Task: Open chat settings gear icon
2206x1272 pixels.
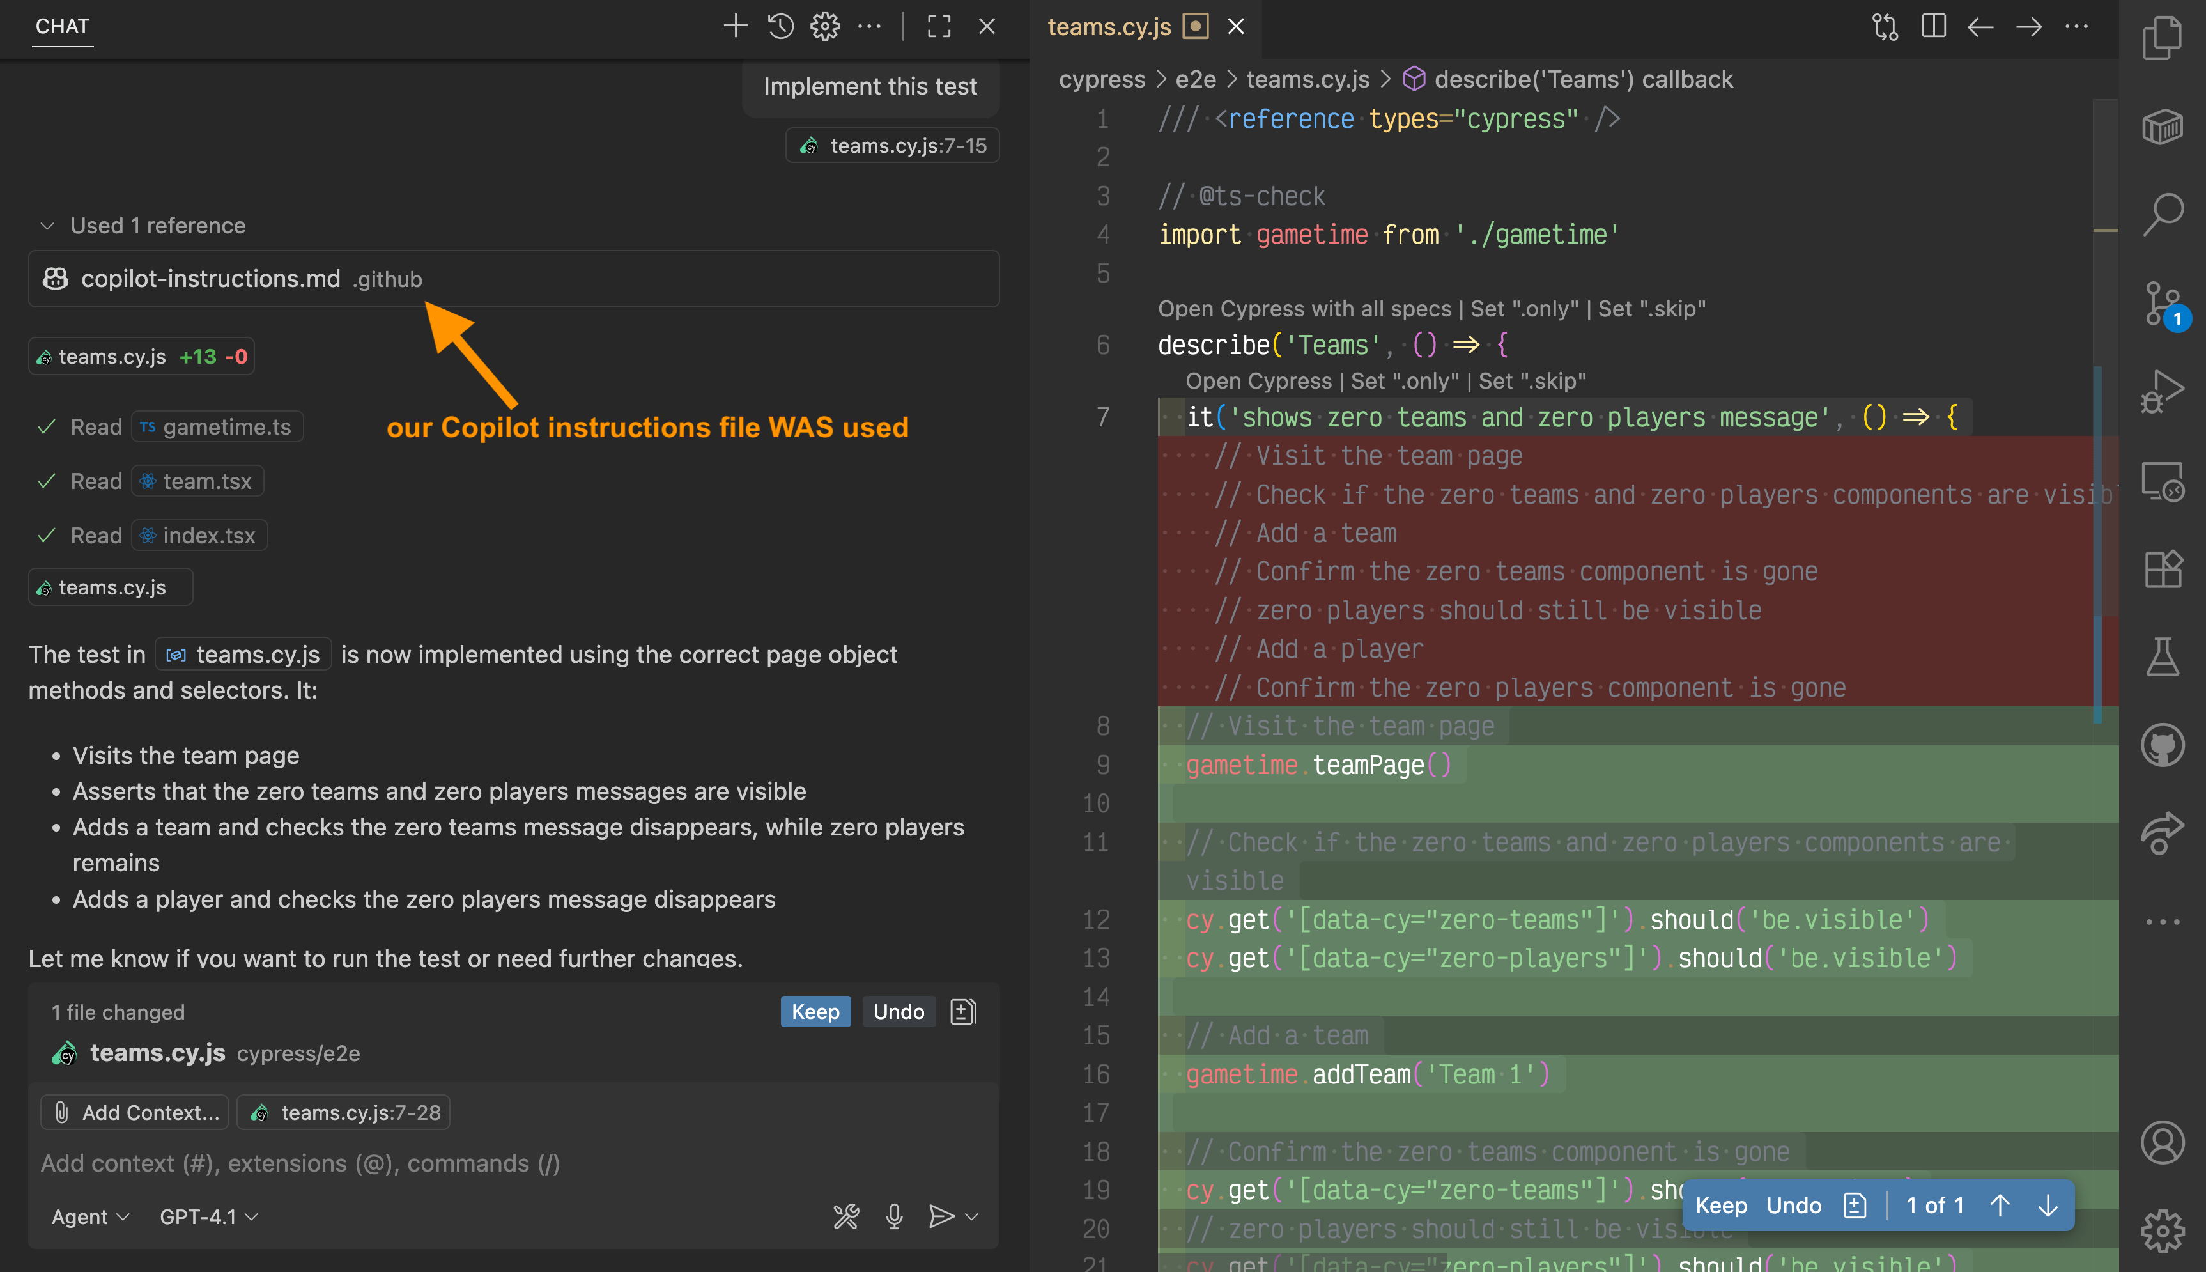Action: 824,26
